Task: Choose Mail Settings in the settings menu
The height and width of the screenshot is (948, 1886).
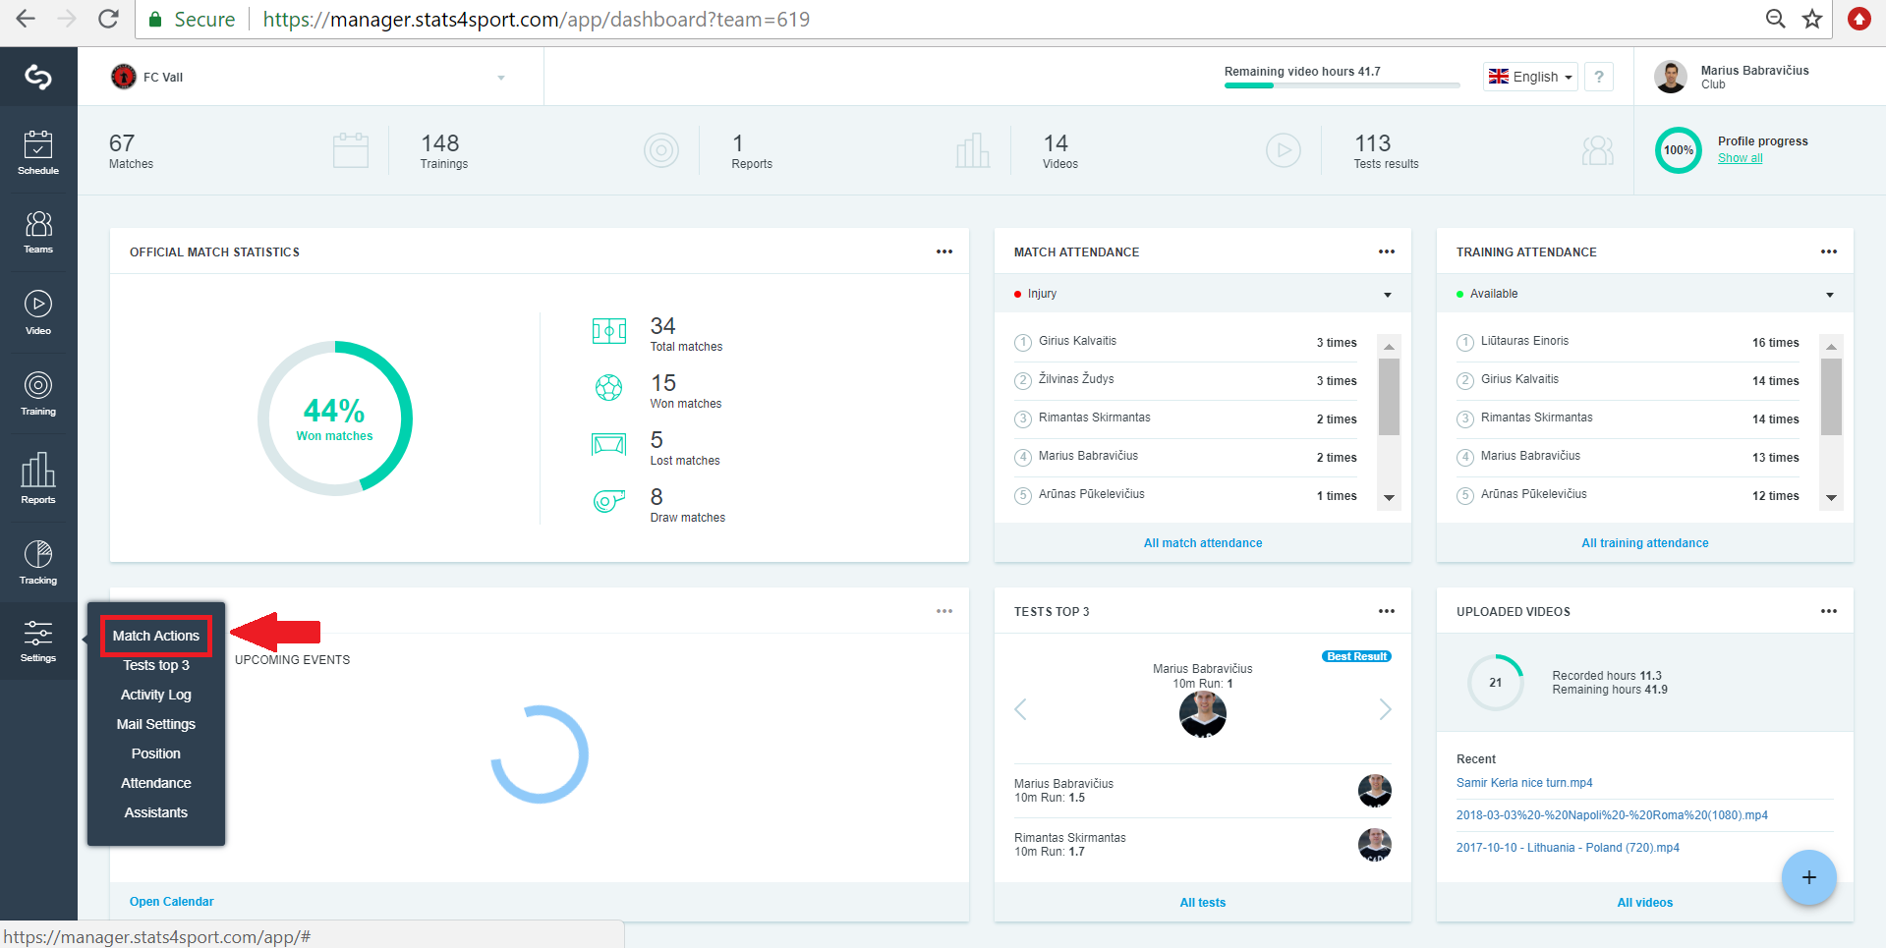Action: pyautogui.click(x=156, y=724)
